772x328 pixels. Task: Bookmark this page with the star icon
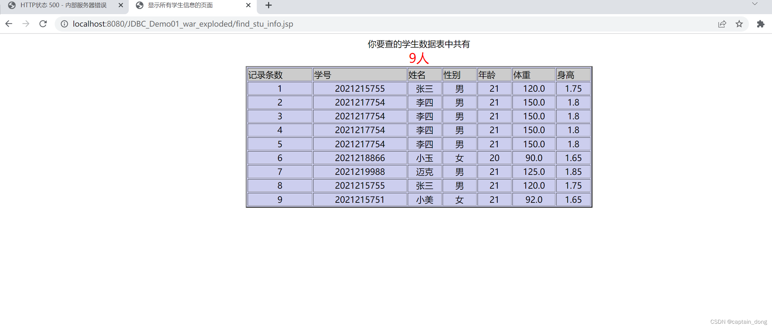point(739,24)
